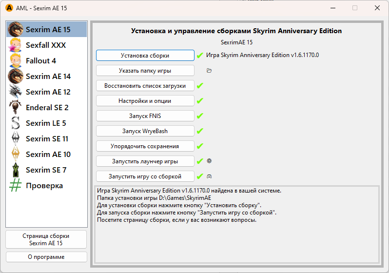Launch Запуск WryeBash
This screenshot has width=389, height=273.
[x=145, y=131]
